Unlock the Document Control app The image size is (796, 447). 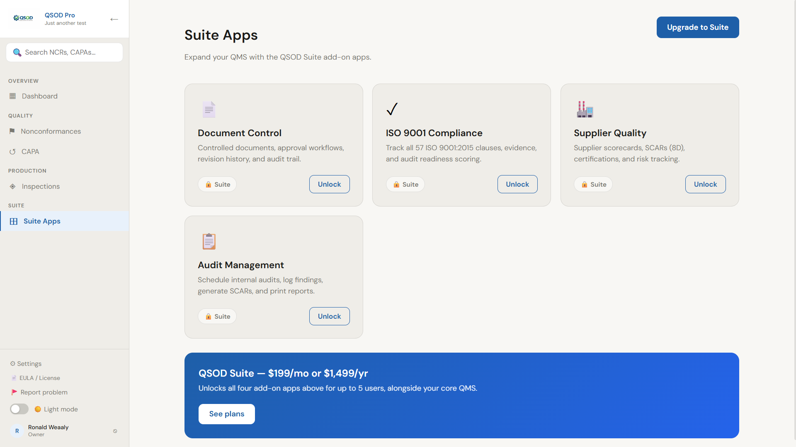pos(330,184)
